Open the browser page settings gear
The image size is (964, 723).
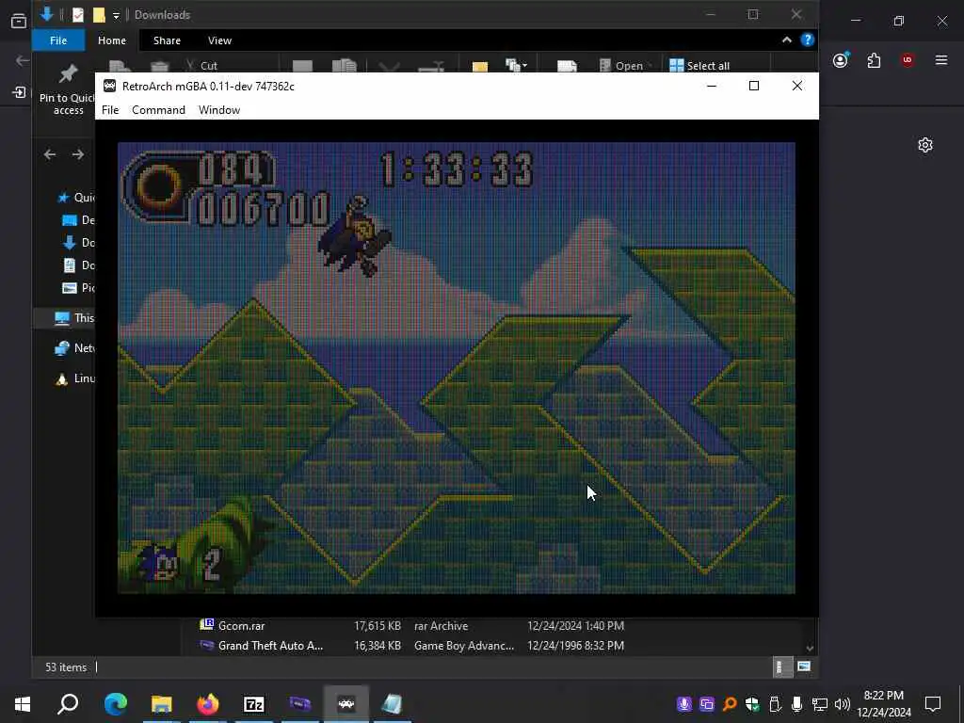pos(924,145)
